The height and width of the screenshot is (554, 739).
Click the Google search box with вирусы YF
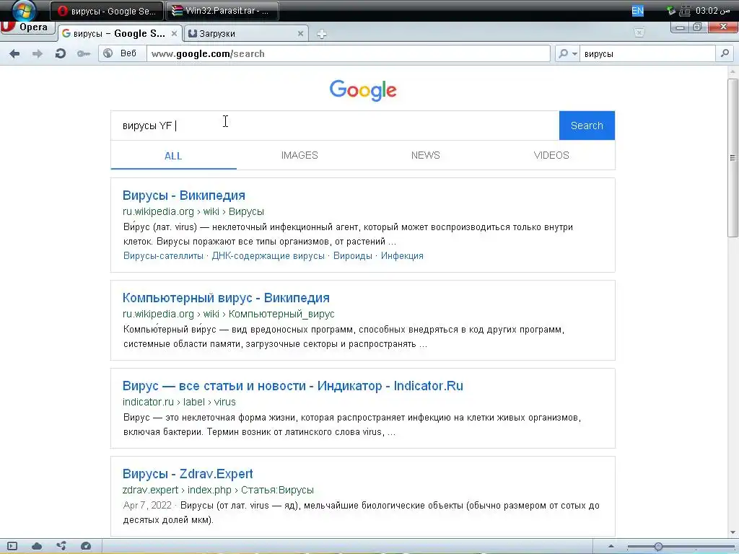click(x=335, y=126)
